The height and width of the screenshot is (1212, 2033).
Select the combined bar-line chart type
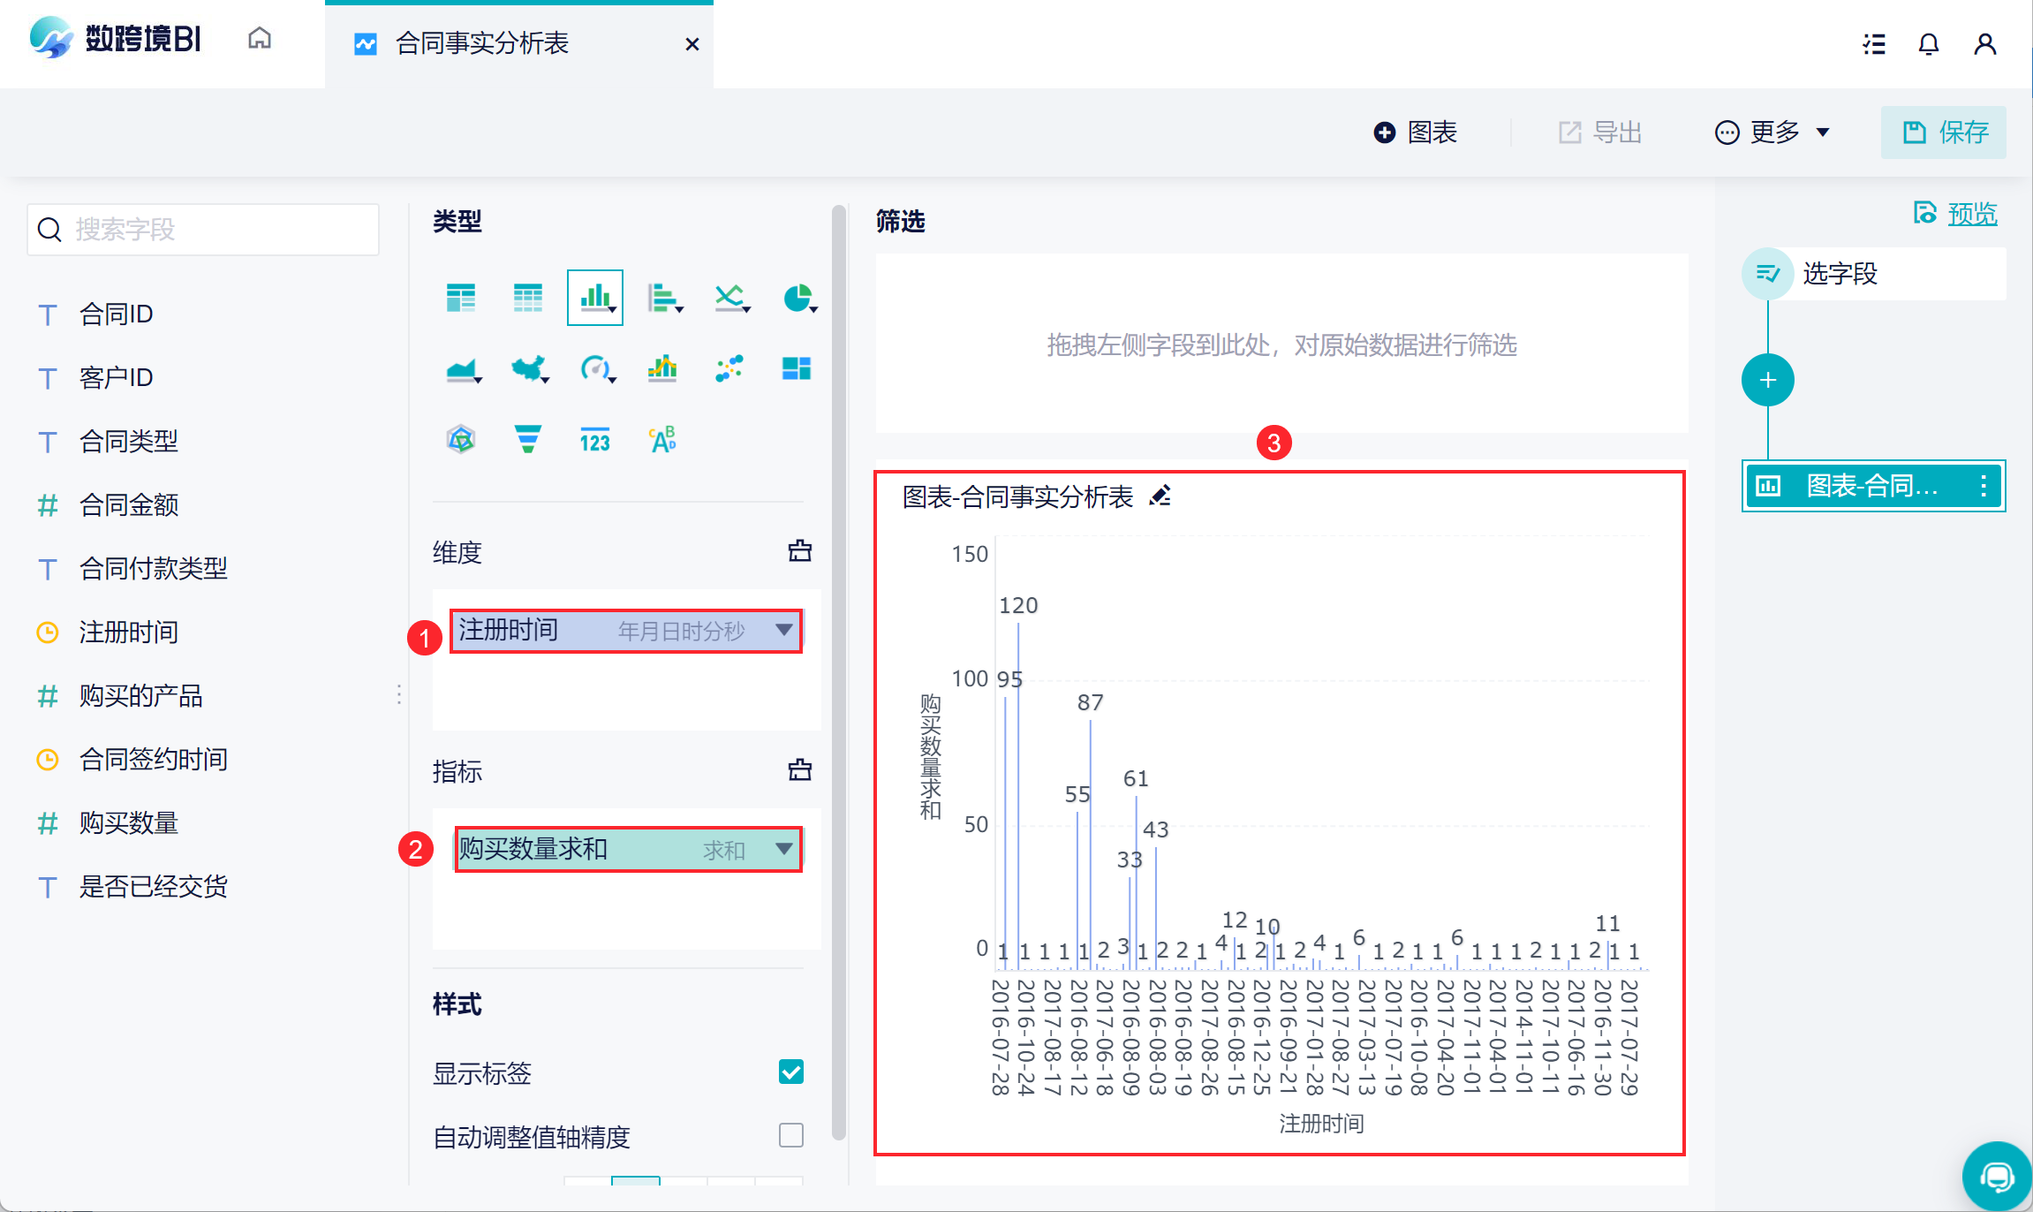click(662, 368)
